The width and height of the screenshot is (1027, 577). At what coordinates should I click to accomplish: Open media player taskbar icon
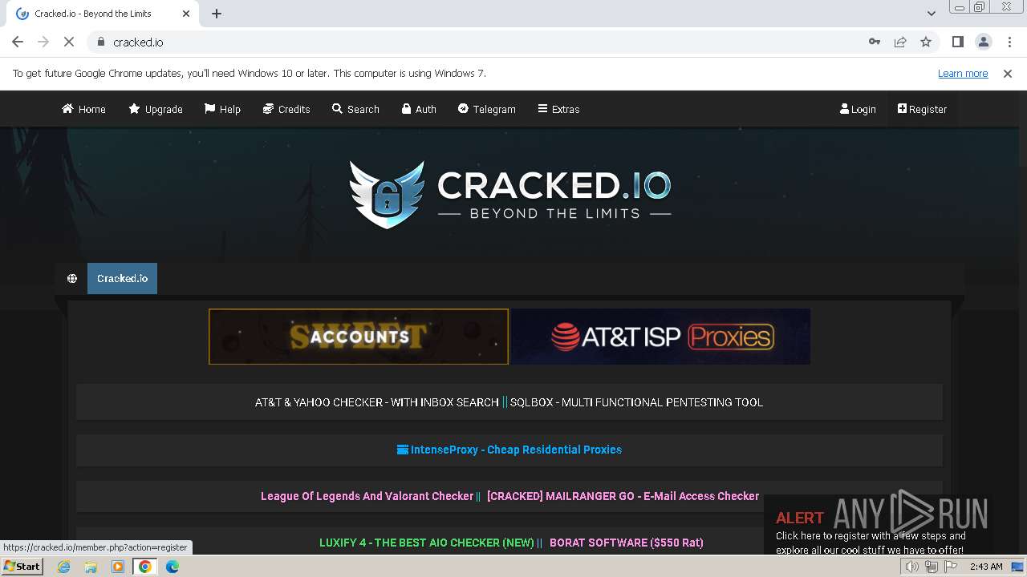(x=118, y=567)
